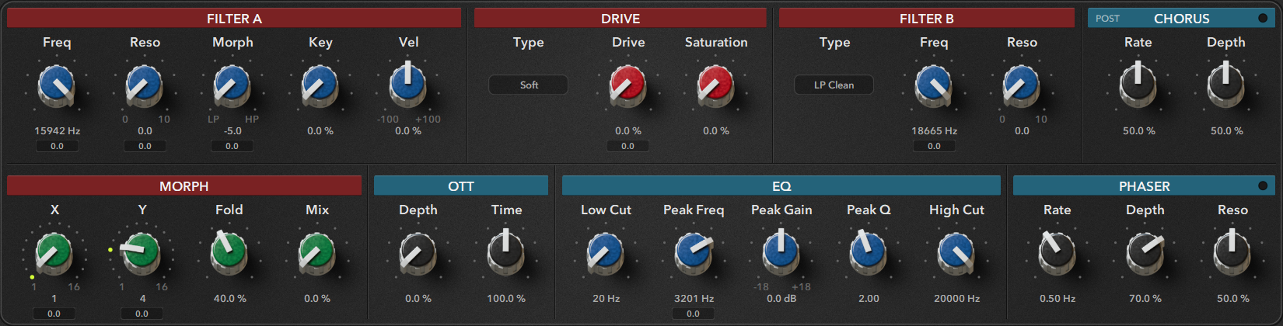The width and height of the screenshot is (1283, 326).
Task: Click the Morph Y green knob
Action: (142, 253)
